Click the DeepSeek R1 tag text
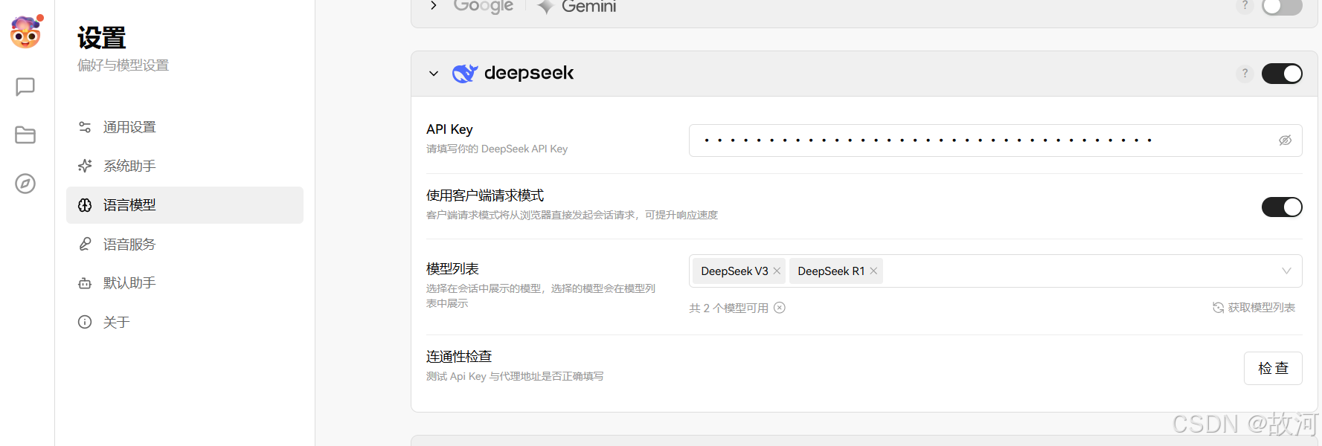This screenshot has height=446, width=1322. click(x=831, y=271)
